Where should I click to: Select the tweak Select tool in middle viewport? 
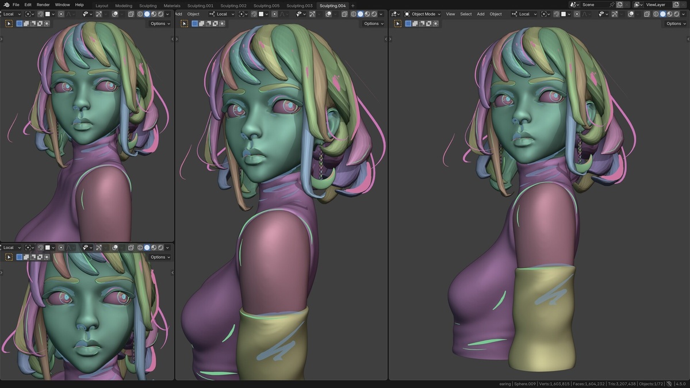[x=185, y=24]
